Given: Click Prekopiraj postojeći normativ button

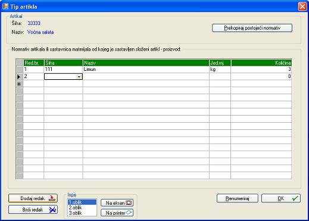Looking at the screenshot, I should 252,28.
